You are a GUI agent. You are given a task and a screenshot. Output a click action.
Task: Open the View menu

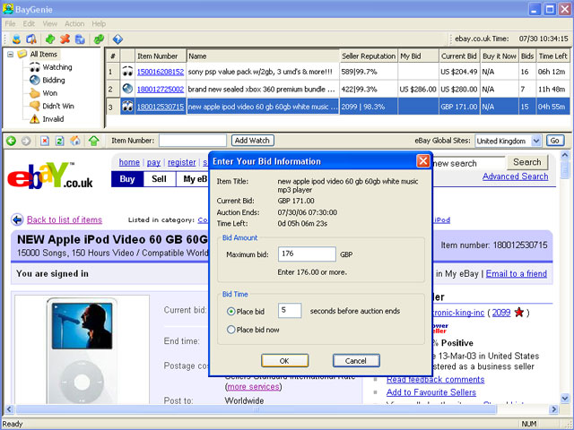[x=50, y=24]
